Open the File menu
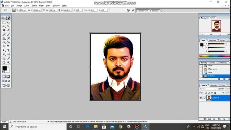The image size is (231, 130). tap(7, 6)
